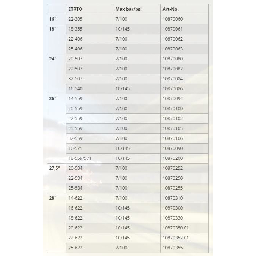Select ETRTO size 22-305
256x256 pixels.
(76, 19)
